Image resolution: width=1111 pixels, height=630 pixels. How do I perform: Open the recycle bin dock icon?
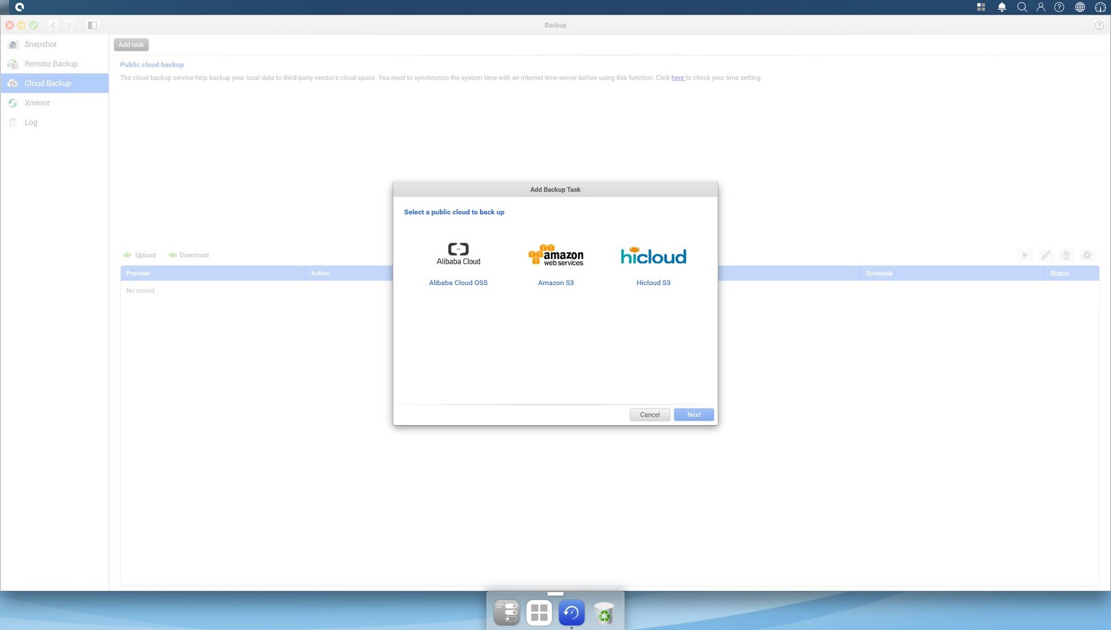(604, 613)
